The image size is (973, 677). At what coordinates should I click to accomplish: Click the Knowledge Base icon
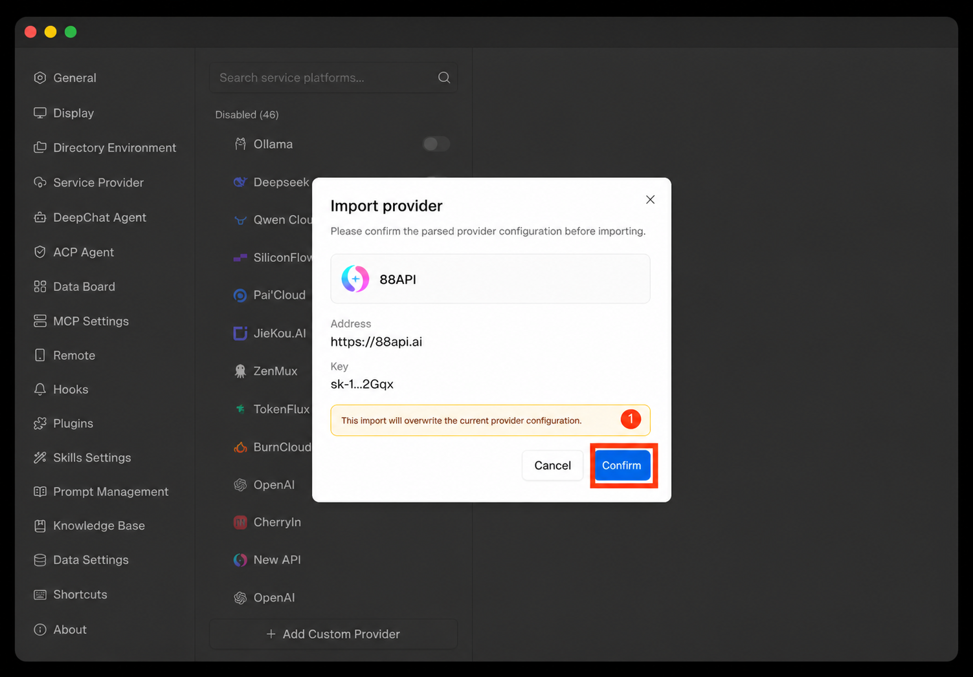coord(40,526)
